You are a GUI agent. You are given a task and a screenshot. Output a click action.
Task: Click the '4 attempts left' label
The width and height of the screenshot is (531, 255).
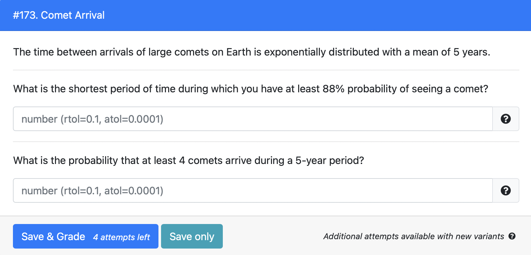pos(121,237)
